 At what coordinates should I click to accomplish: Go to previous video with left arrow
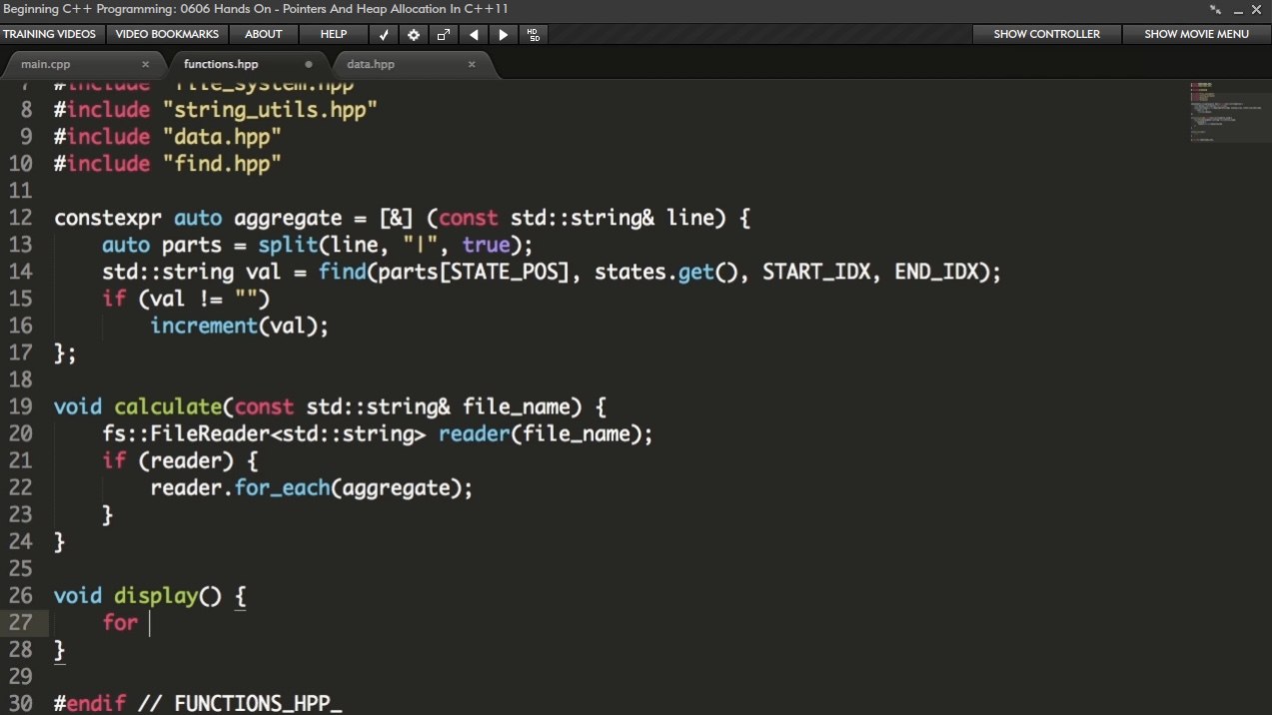474,34
